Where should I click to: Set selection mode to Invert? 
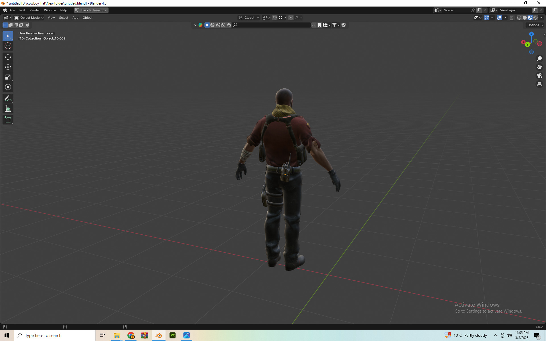tap(21, 25)
